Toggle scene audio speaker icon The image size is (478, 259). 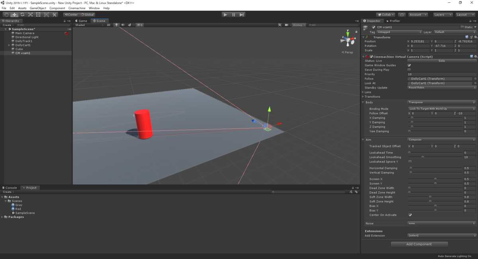123,25
